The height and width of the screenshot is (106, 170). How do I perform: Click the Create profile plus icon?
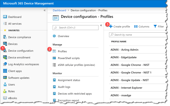pos(111,26)
